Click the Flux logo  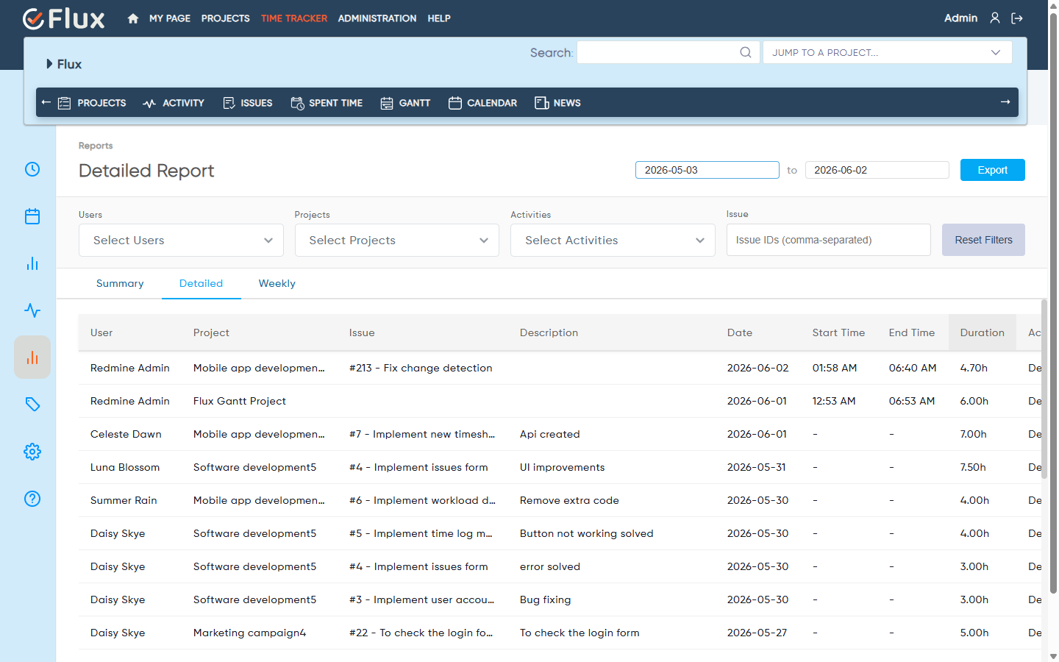pyautogui.click(x=64, y=18)
